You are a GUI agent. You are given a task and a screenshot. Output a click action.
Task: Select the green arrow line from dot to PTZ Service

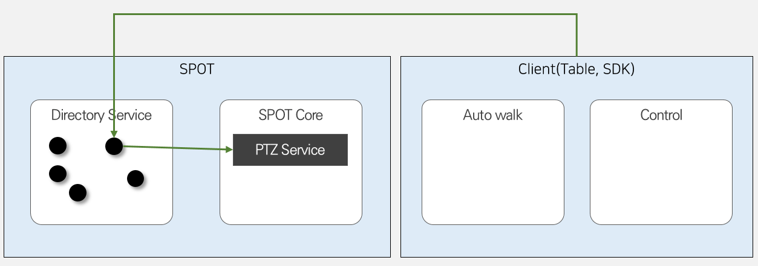[175, 147]
